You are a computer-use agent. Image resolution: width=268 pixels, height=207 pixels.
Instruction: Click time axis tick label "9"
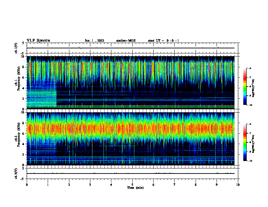point(217,185)
